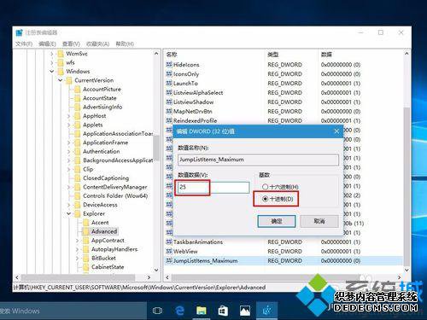Click the CabinetState folder icon

(85, 267)
